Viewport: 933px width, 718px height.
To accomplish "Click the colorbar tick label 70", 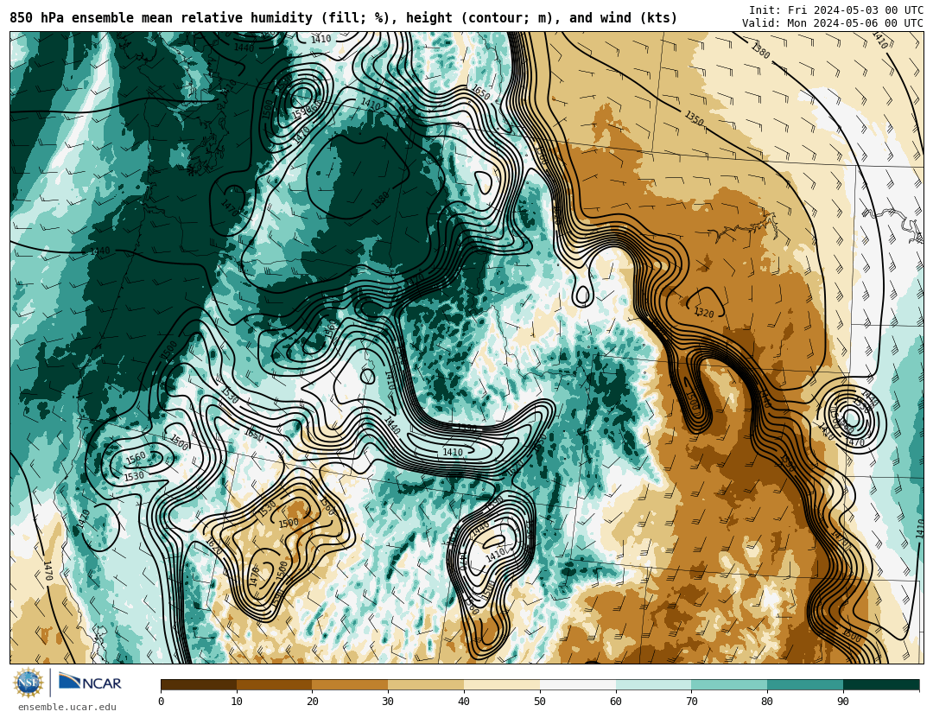I will [x=691, y=702].
